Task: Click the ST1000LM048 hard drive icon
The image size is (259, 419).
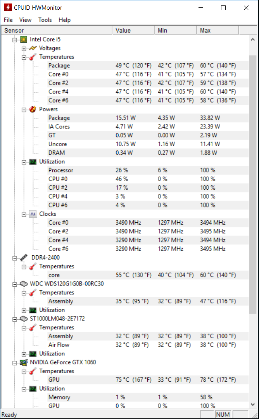Action: tap(24, 319)
